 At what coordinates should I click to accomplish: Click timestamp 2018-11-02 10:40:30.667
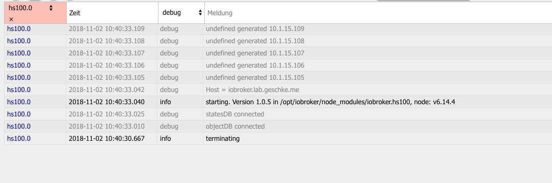(x=107, y=138)
